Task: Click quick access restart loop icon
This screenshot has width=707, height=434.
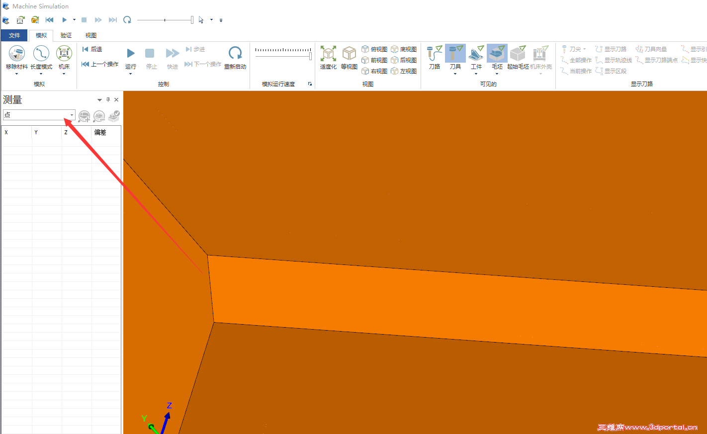Action: 127,20
